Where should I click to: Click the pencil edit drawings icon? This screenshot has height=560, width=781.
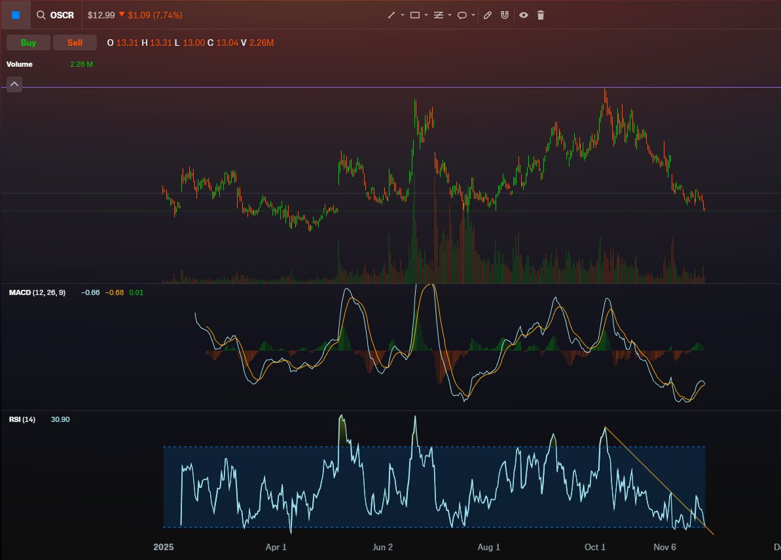[x=488, y=15]
